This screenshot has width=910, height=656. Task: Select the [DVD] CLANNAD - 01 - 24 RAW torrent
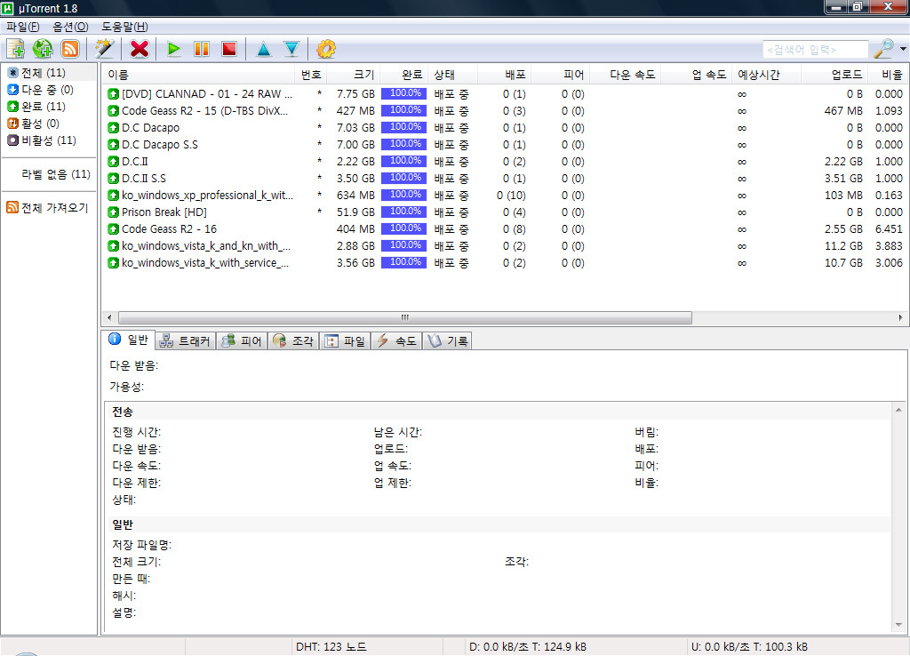[505, 94]
